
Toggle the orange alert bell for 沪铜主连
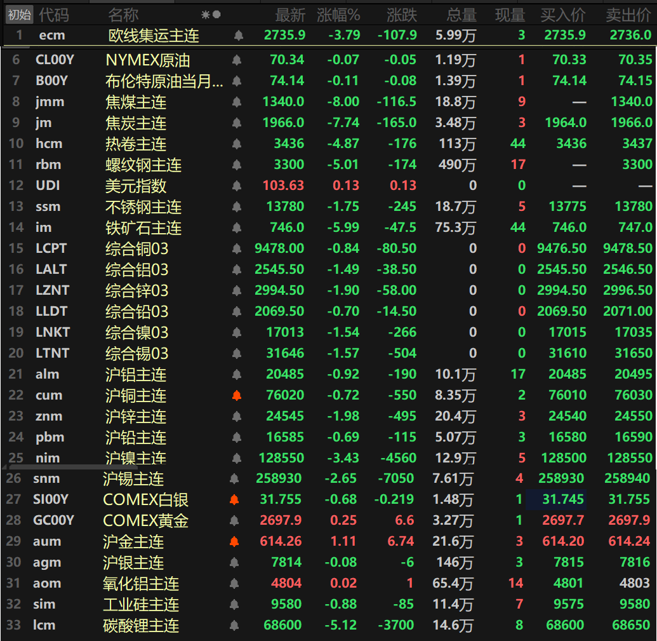coord(237,395)
